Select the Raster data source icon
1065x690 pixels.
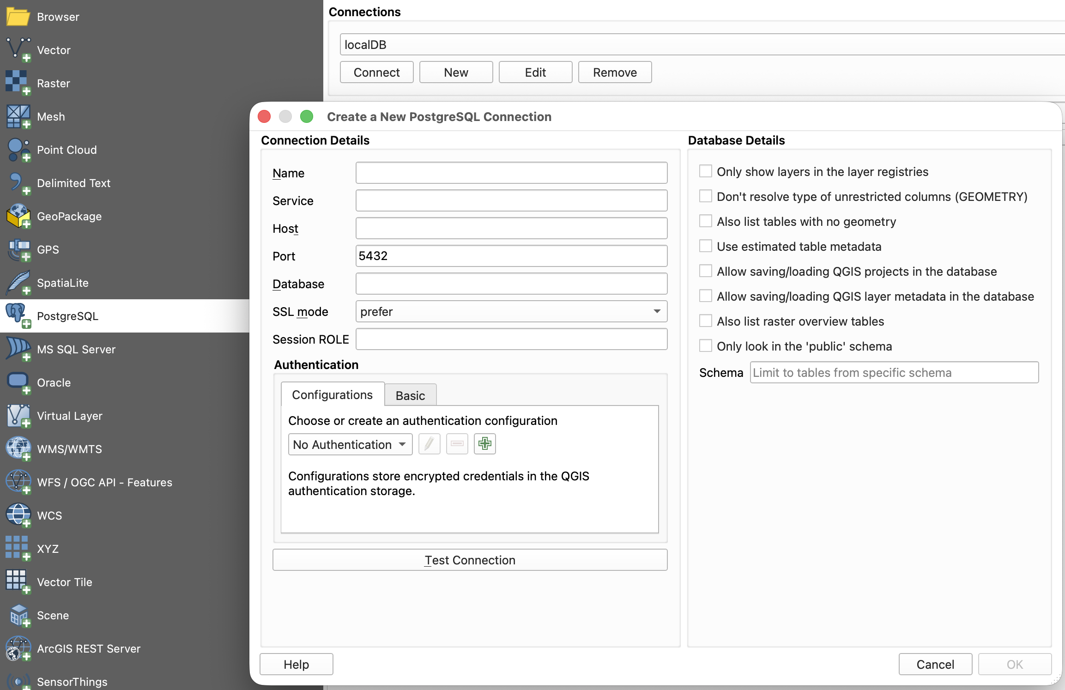pyautogui.click(x=18, y=83)
